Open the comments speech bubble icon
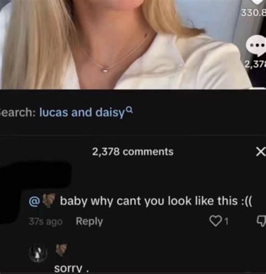This screenshot has height=274, width=266. tap(256, 45)
